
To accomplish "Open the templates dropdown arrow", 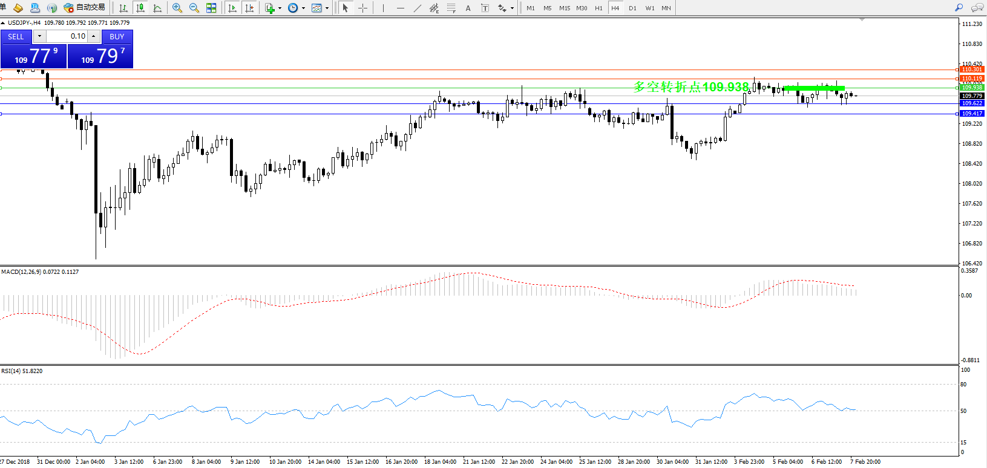I will pos(327,8).
